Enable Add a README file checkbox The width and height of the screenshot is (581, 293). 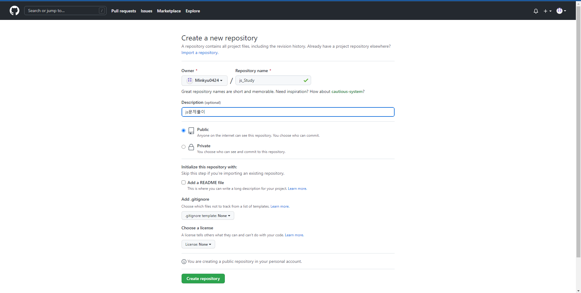183,183
